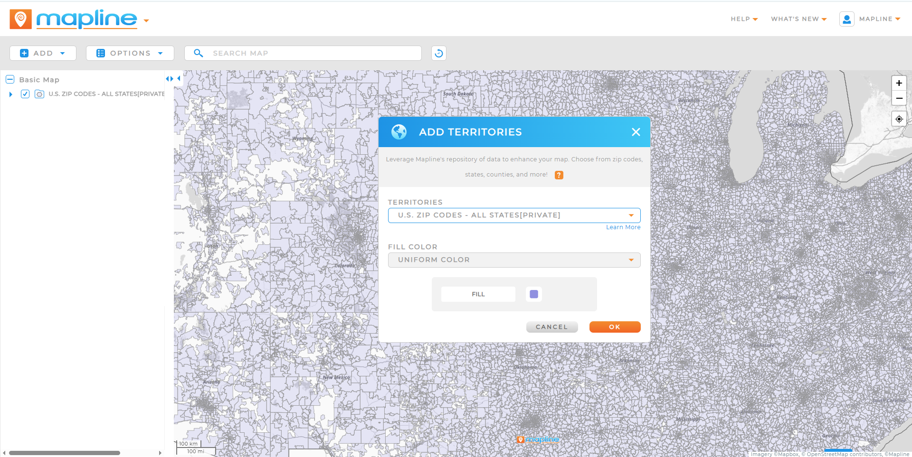
Task: Click the sidebar horizontal scrollbar thumb
Action: coord(65,453)
